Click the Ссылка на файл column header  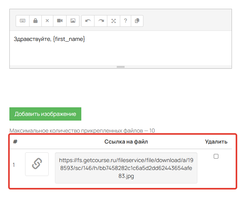126,142
